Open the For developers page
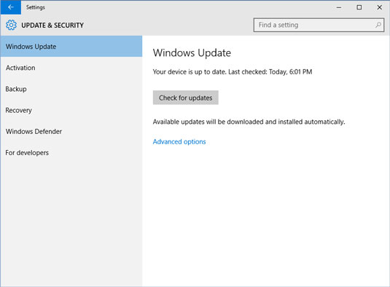Image resolution: width=390 pixels, height=287 pixels. 71,153
